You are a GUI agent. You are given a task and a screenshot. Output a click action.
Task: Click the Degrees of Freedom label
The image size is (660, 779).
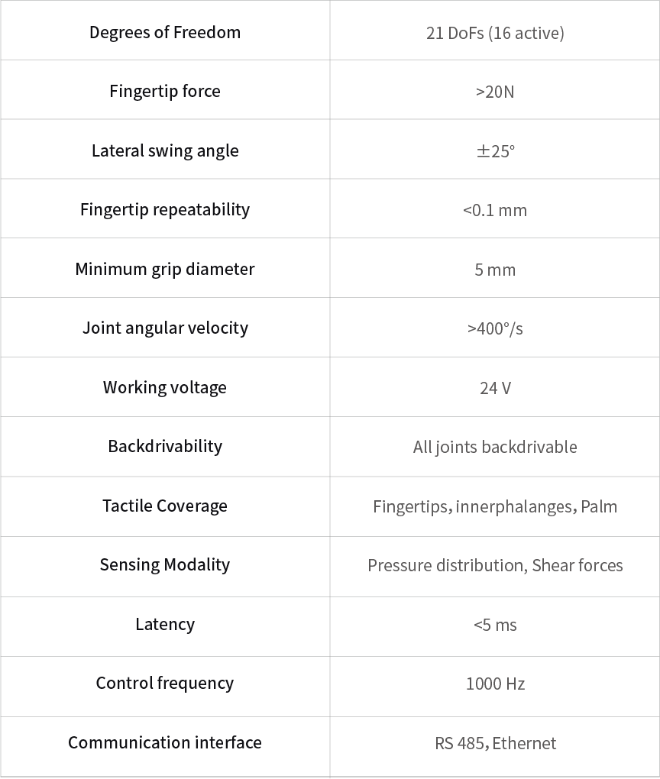coord(165,32)
